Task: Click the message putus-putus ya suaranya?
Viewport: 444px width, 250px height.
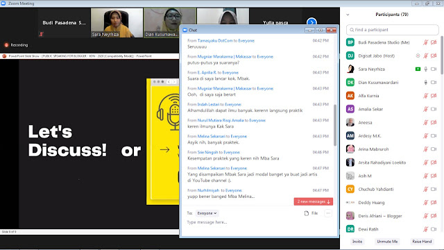Action: [213, 62]
